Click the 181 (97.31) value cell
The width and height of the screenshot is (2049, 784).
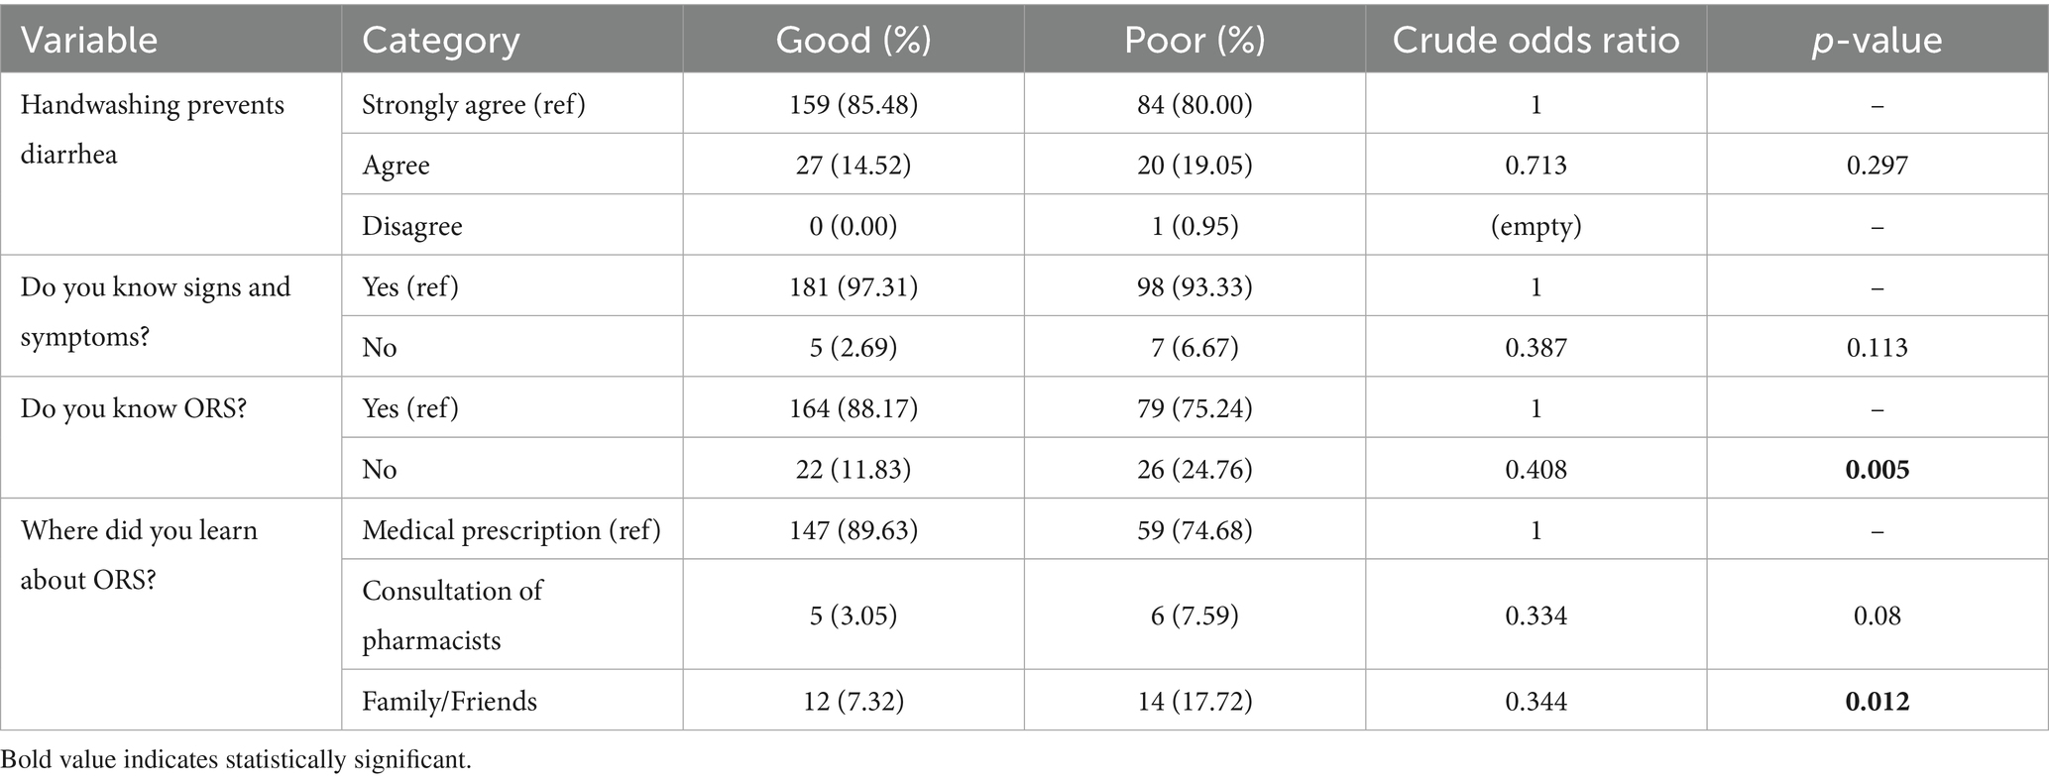[853, 286]
